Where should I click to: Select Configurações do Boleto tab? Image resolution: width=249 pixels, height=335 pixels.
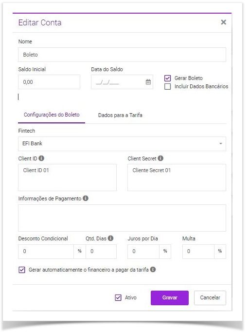tap(52, 115)
